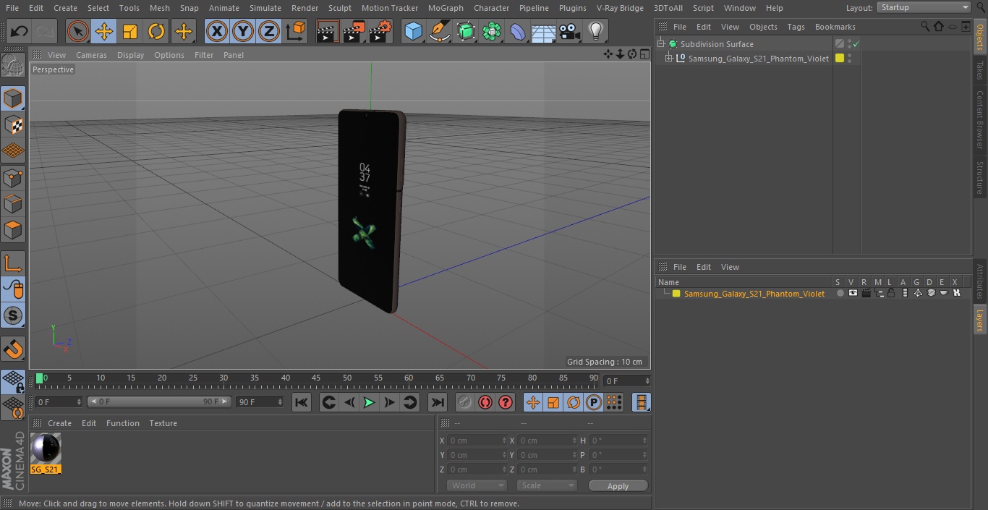Image resolution: width=988 pixels, height=510 pixels.
Task: Toggle Subdivision Surface green enable checkmark
Action: (856, 44)
